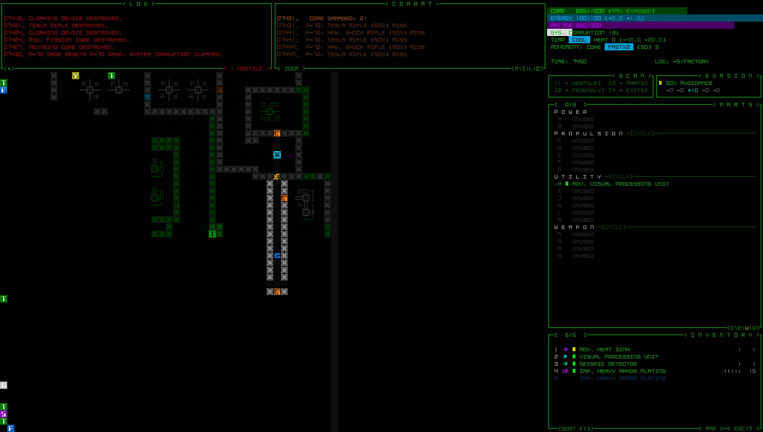Click the Propulsion [CYCLE] control
763x432 pixels.
tap(642, 134)
